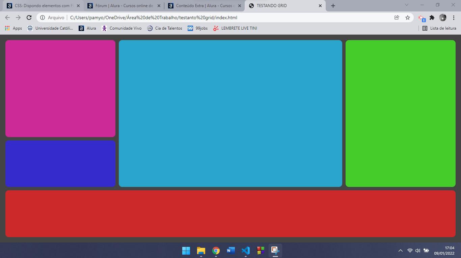461x258 pixels.
Task: Share this page from the address bar
Action: pyautogui.click(x=397, y=18)
